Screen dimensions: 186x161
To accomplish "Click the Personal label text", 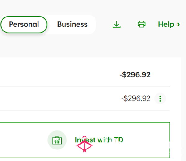I will 24,24.
